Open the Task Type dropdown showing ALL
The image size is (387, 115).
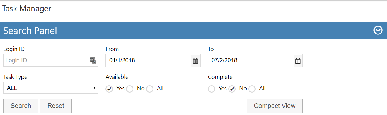(x=51, y=88)
